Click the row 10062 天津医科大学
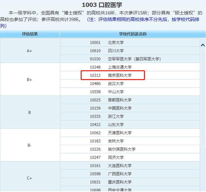The image size is (206, 192). [130, 133]
